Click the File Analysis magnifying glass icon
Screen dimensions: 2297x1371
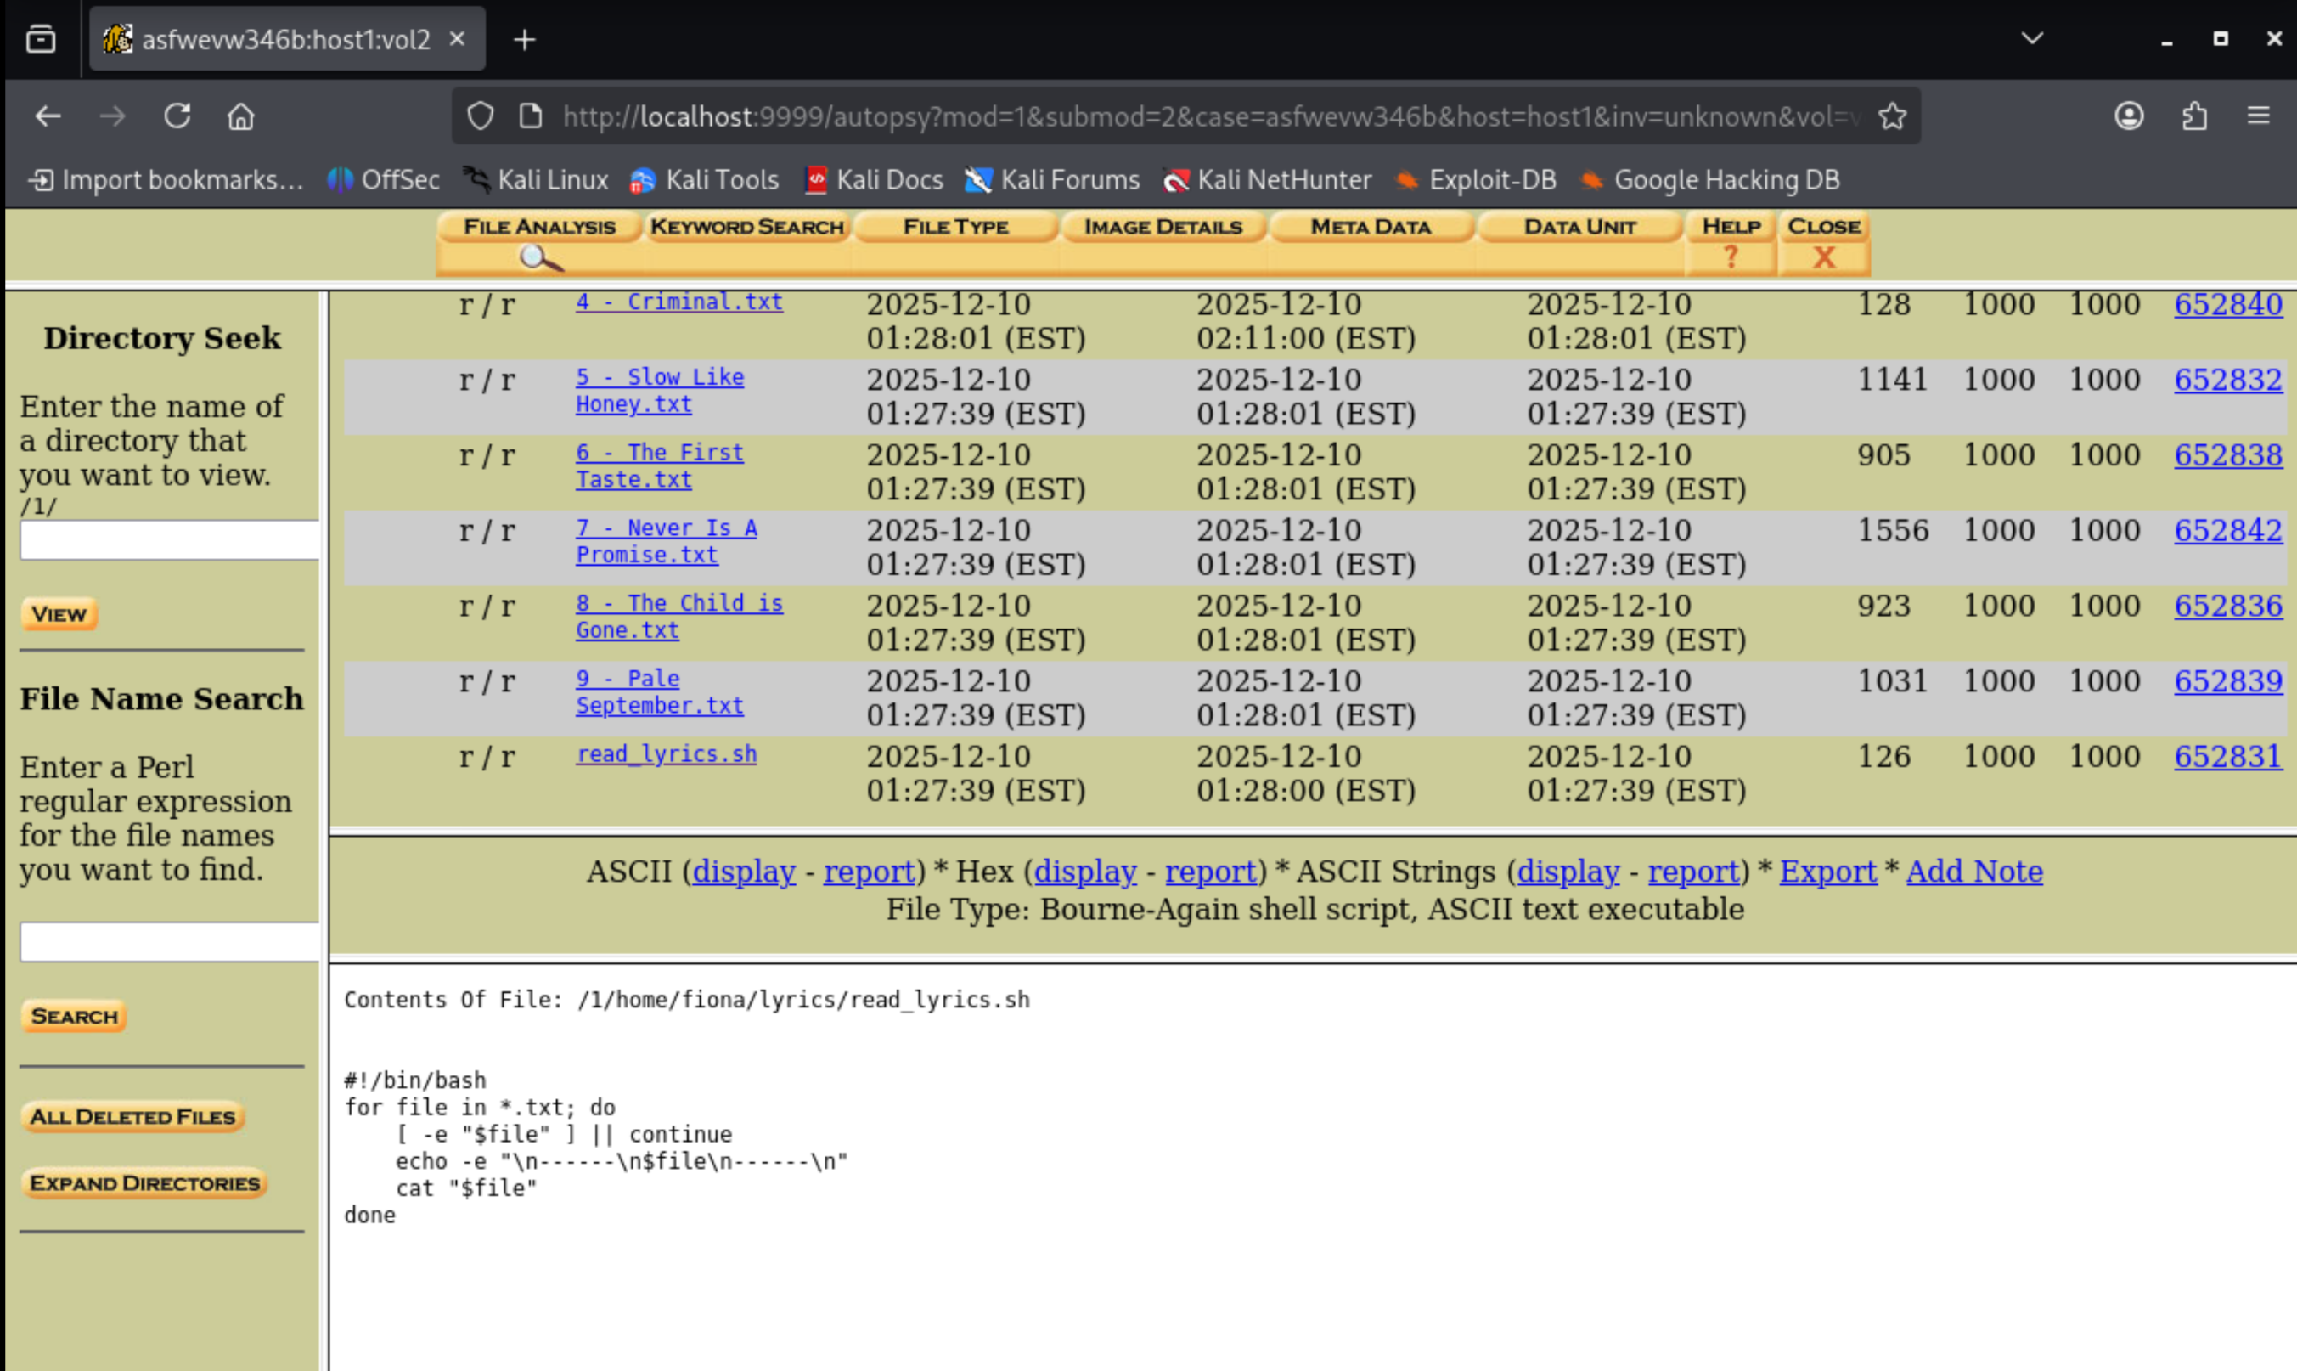pos(540,257)
